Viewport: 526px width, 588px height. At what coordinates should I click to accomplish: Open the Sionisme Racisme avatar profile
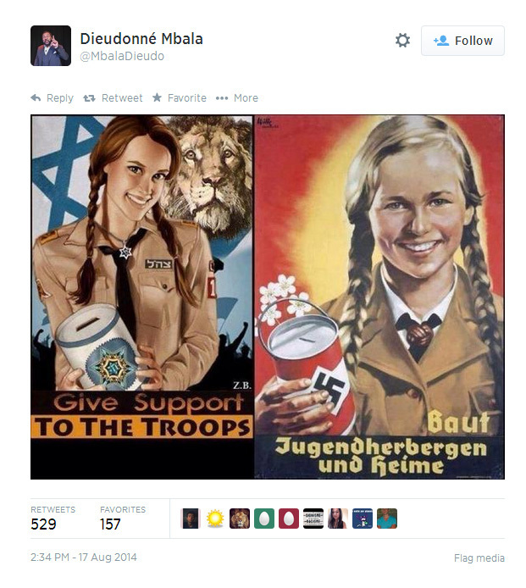[313, 519]
